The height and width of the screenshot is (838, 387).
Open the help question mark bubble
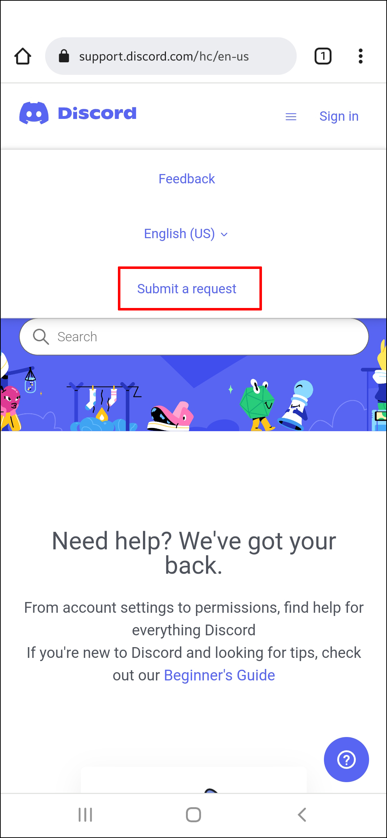click(347, 760)
